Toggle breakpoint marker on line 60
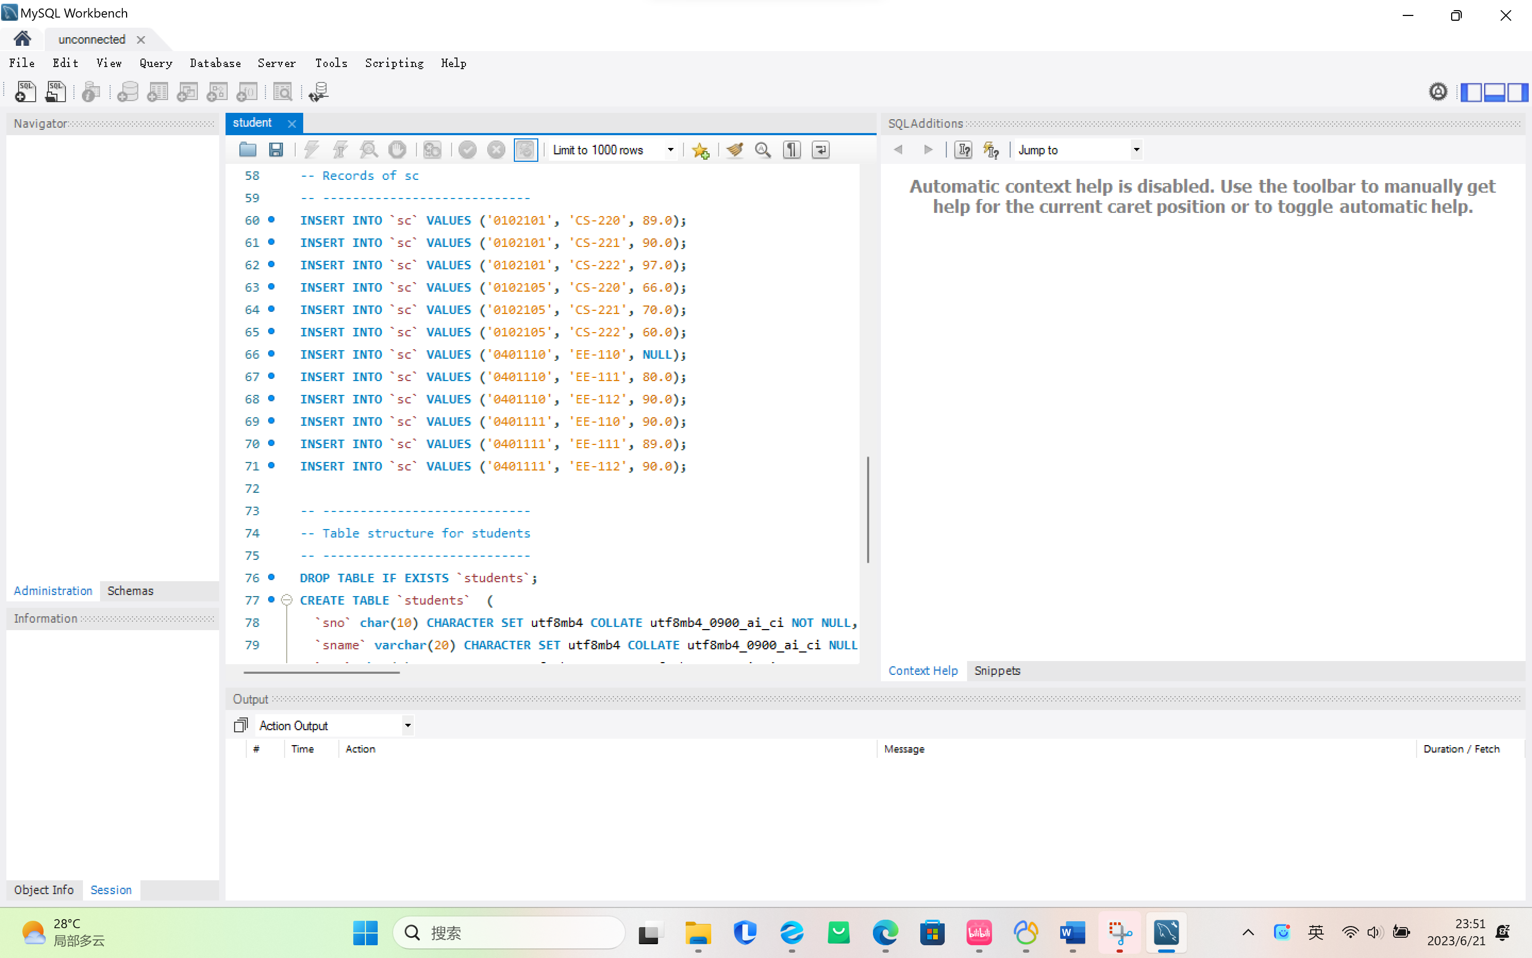Viewport: 1532px width, 958px height. 272,219
